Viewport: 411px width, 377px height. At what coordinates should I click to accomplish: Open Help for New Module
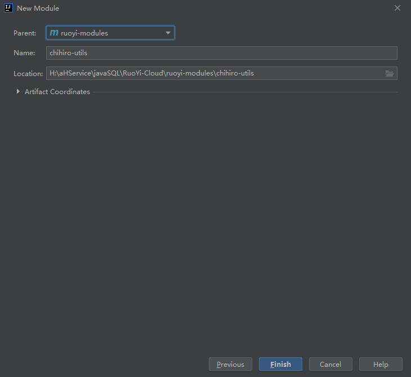[x=381, y=364]
